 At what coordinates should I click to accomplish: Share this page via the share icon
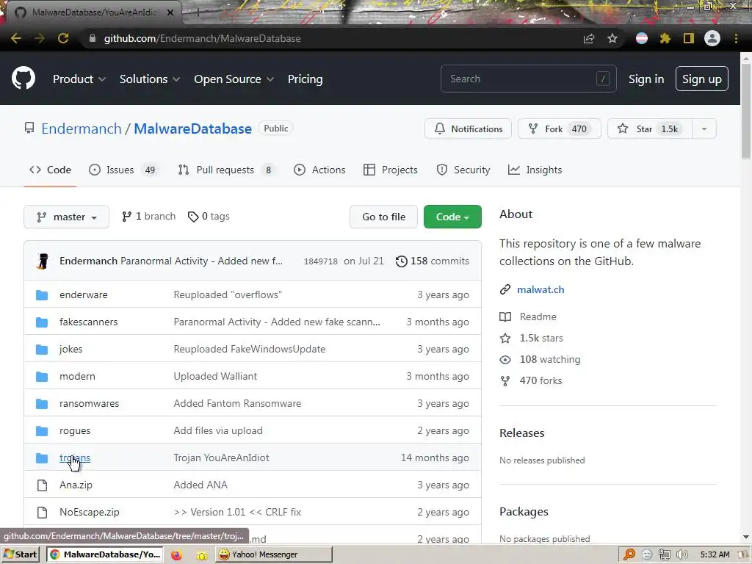589,38
